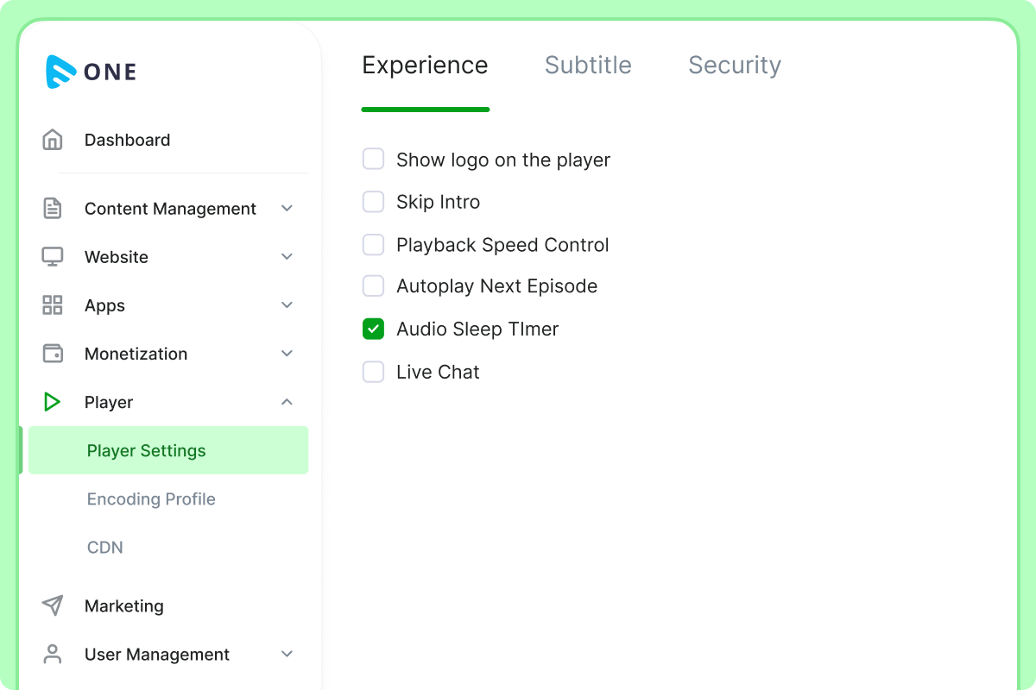Viewport: 1036px width, 690px height.
Task: Click the Marketing paper plane icon
Action: 53,605
